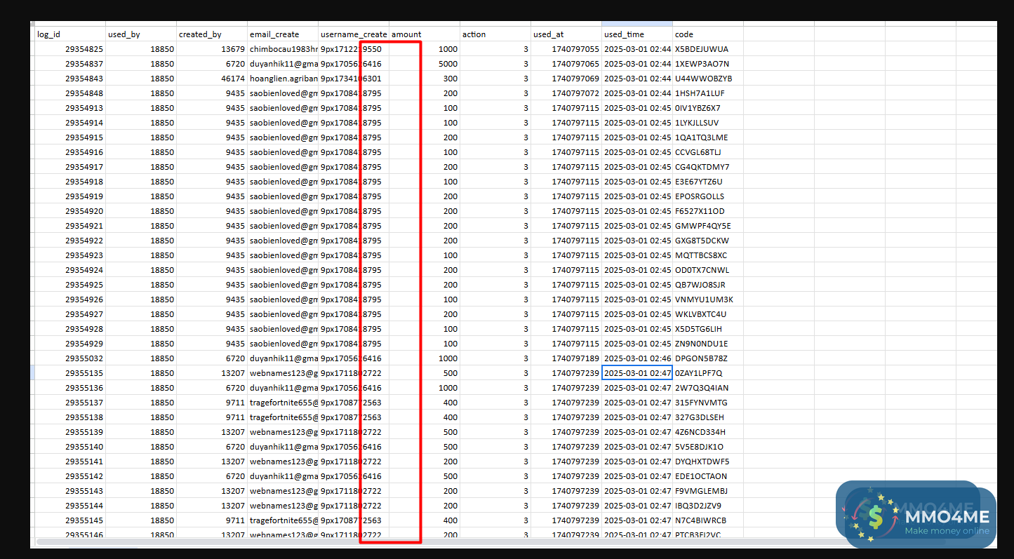The image size is (1014, 559).
Task: Click log_id cell 29354929
Action: (x=70, y=344)
